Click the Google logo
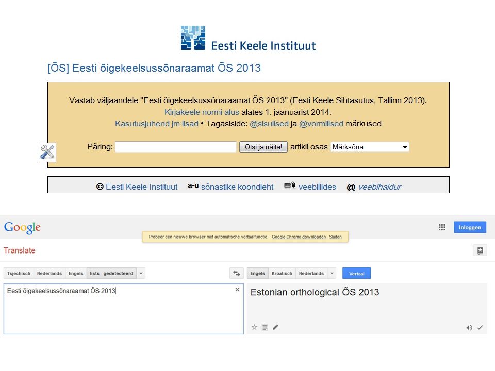Image resolution: width=495 pixels, height=371 pixels. [x=22, y=227]
